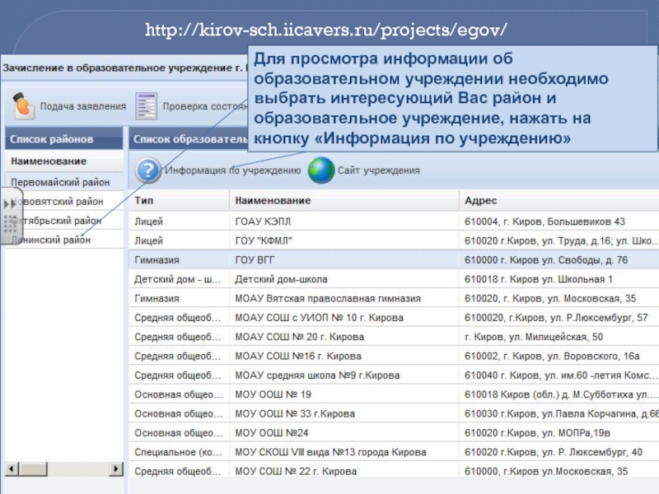Select the ГОУ "КФМЛ" row

pyautogui.click(x=394, y=240)
